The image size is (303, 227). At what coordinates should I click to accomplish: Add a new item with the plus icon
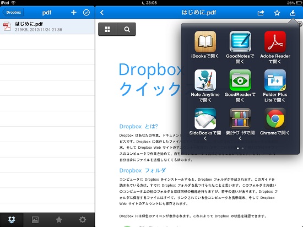tap(74, 13)
